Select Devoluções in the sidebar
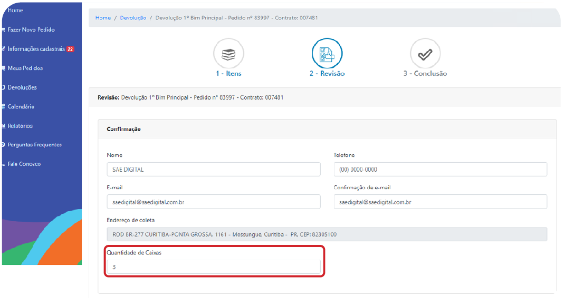564x307 pixels. click(22, 87)
